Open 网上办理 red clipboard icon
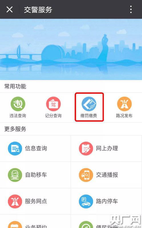 [x=86, y=149]
